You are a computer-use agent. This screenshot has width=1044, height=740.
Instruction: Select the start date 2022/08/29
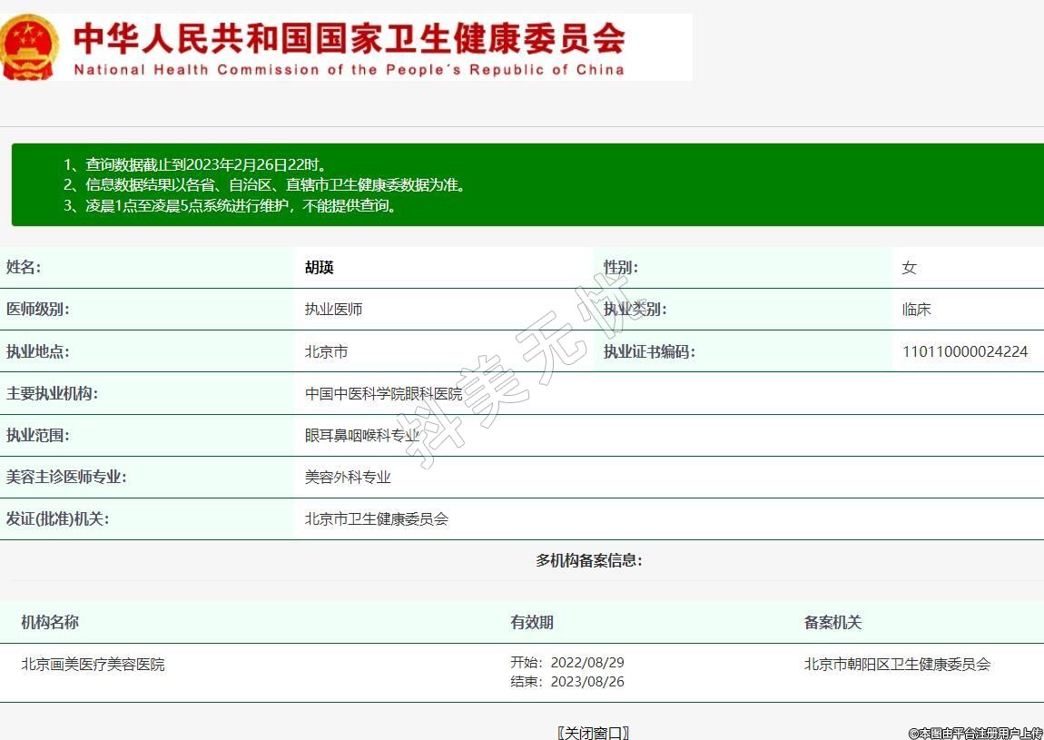587,663
